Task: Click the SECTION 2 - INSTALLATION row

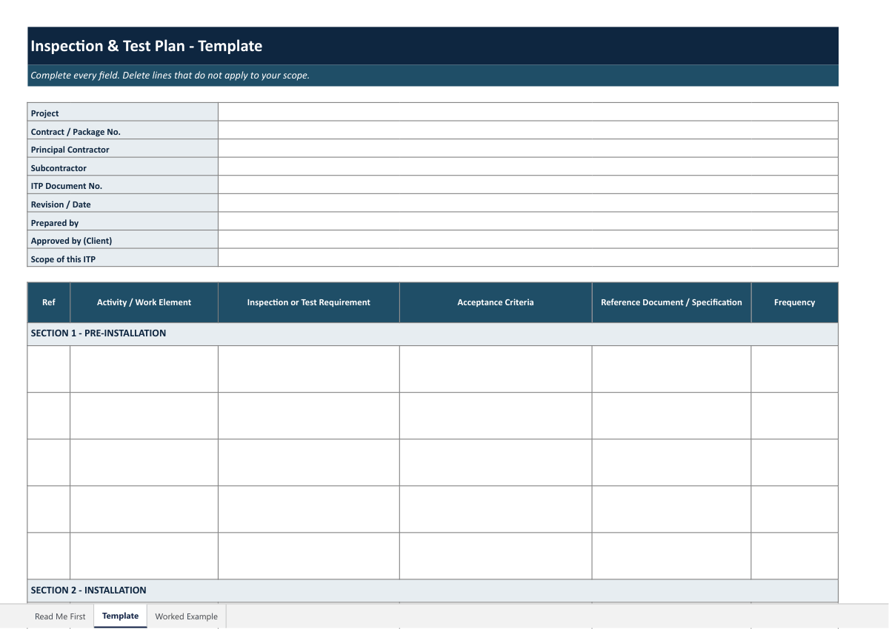Action: tap(433, 591)
